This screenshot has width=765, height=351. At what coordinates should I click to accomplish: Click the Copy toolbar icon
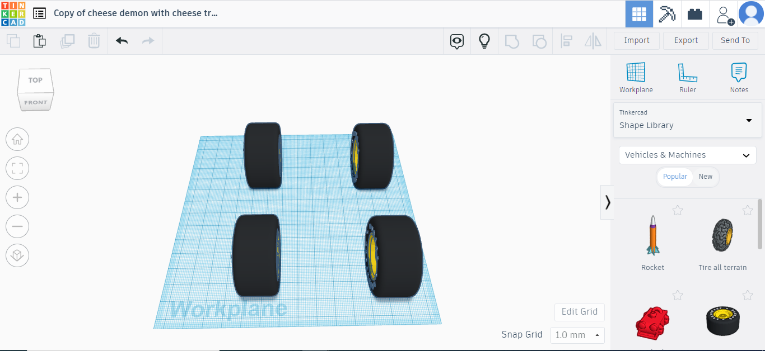pyautogui.click(x=13, y=41)
